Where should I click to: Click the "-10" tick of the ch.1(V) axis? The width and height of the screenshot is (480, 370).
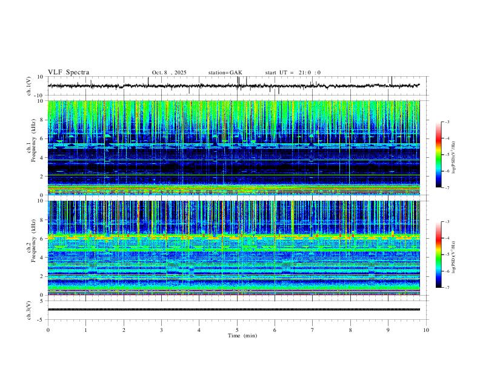point(40,96)
